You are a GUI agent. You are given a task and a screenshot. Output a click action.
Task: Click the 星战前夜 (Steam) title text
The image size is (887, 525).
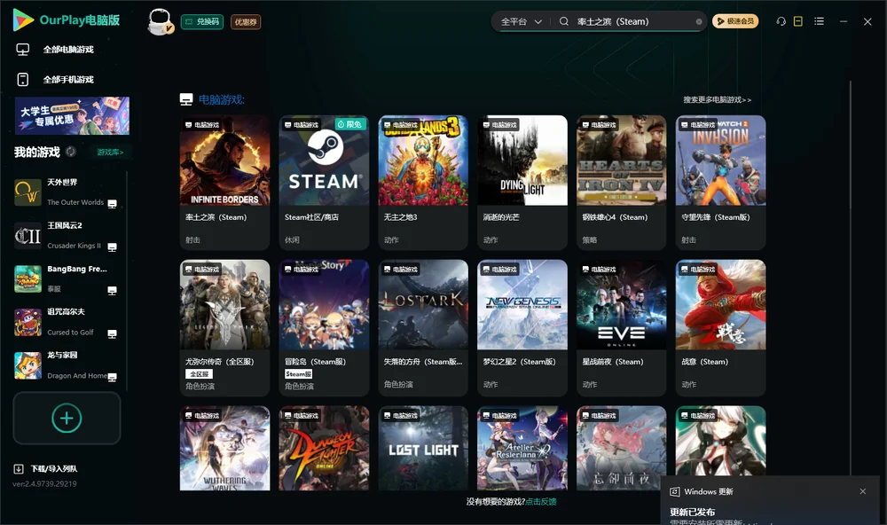[613, 362]
